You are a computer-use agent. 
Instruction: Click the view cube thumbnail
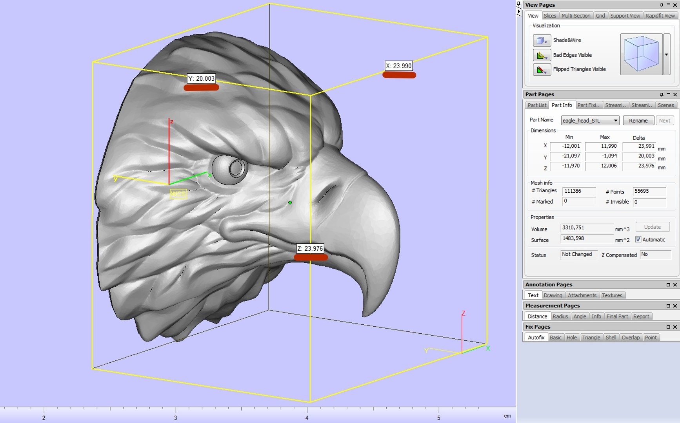641,54
